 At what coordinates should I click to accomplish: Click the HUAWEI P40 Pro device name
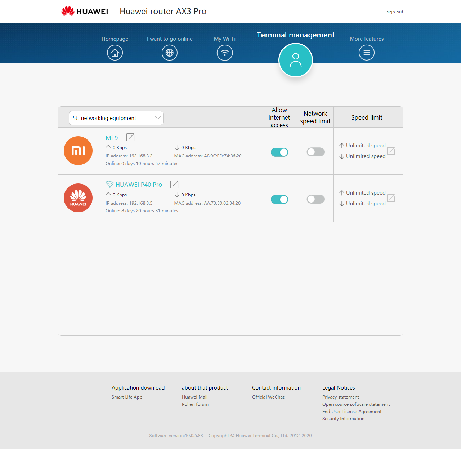tap(139, 185)
